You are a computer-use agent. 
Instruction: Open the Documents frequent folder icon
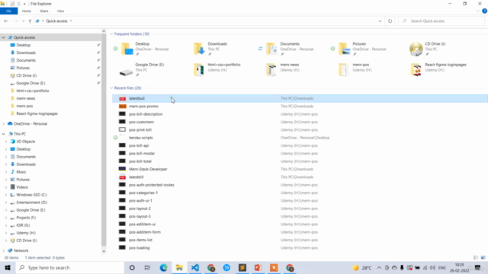point(271,49)
